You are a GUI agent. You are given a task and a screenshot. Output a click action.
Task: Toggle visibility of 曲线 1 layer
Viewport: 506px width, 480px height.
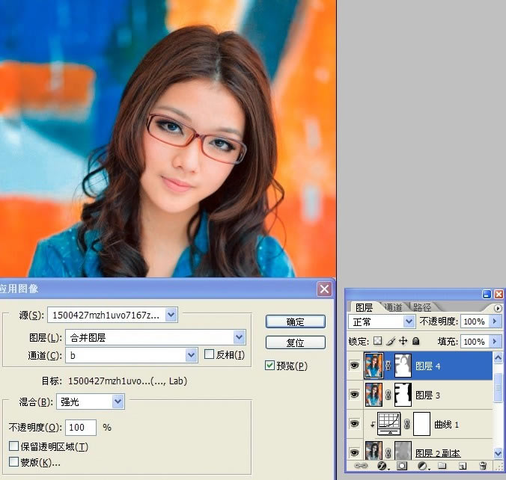point(354,424)
